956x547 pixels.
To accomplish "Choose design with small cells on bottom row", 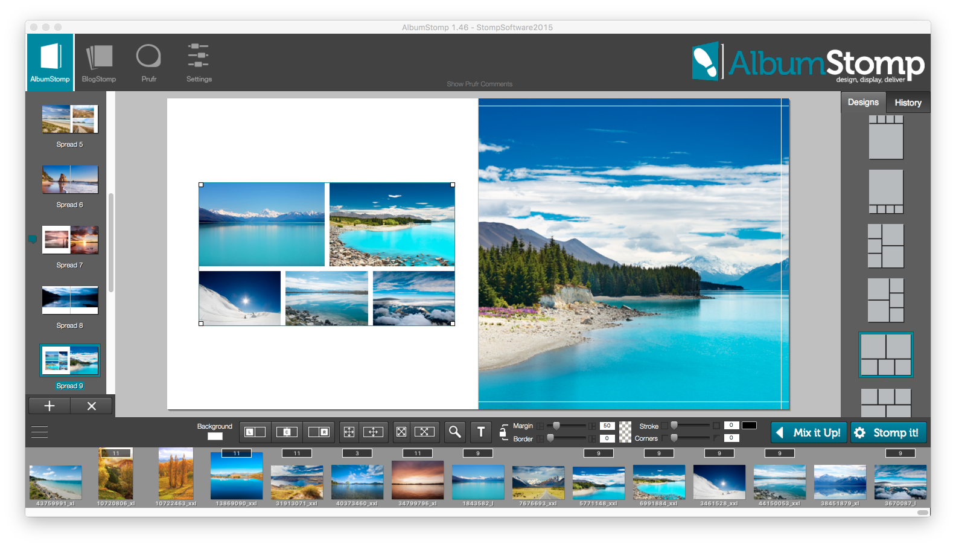I will tap(886, 191).
